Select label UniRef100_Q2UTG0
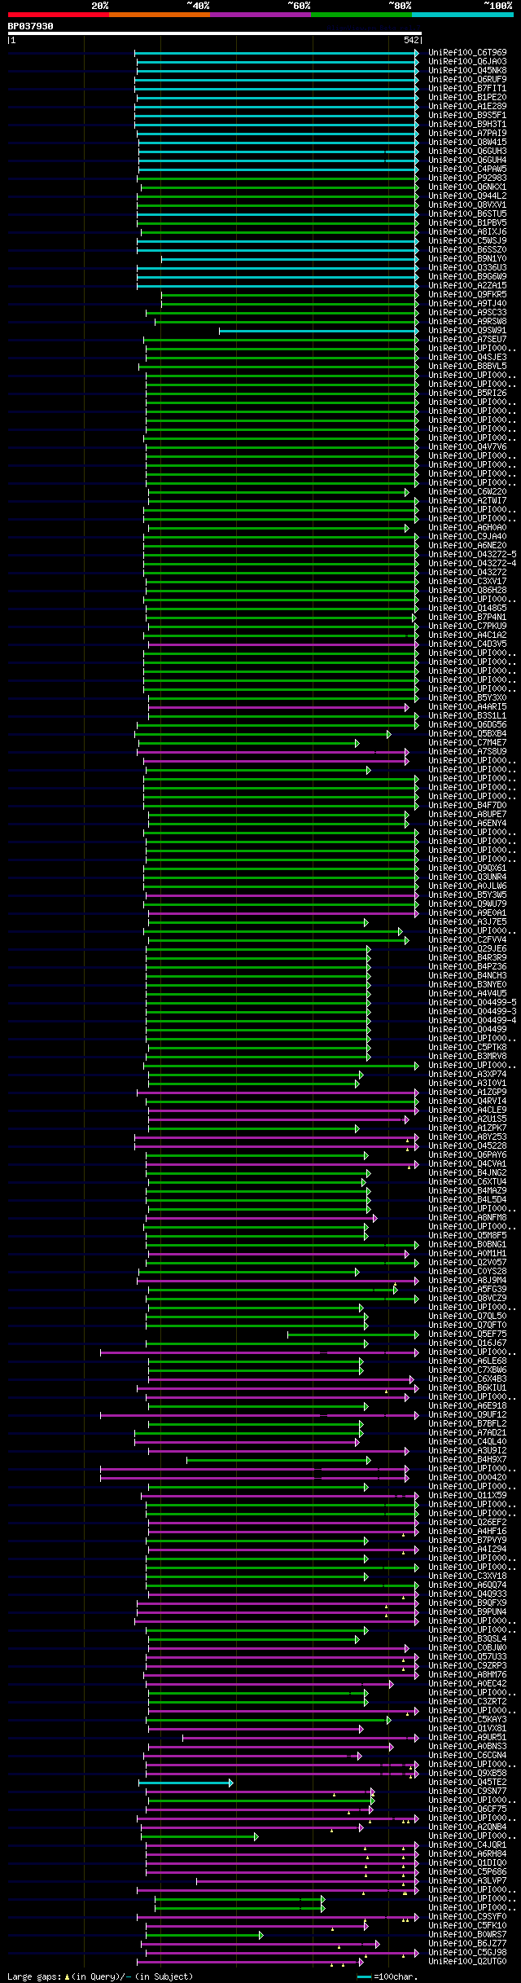The image size is (521, 1983). point(467,1962)
